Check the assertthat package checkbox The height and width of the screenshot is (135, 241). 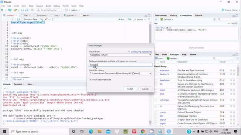click(x=156, y=70)
